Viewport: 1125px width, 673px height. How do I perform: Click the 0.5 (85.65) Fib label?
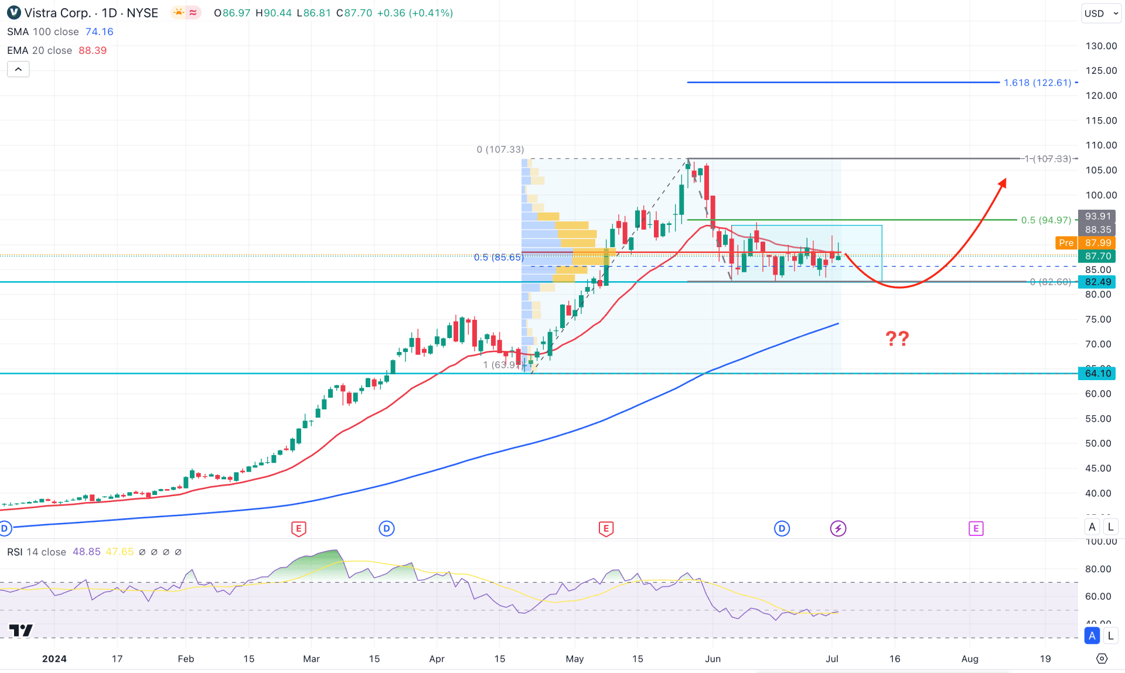[x=498, y=257]
